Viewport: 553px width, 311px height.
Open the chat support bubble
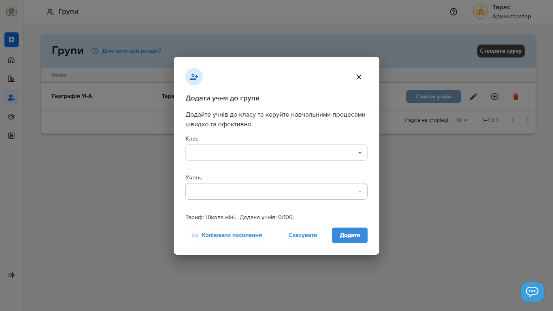coord(532,292)
